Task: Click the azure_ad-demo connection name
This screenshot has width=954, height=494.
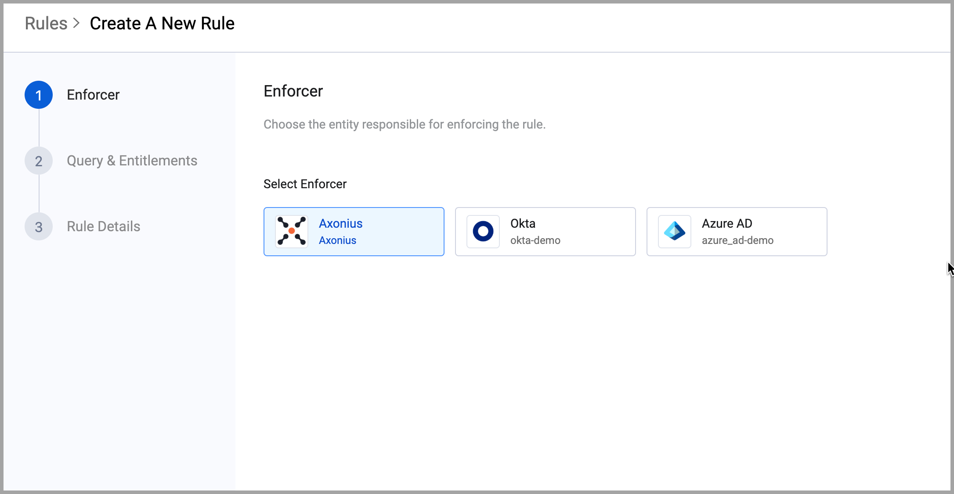Action: pyautogui.click(x=737, y=240)
